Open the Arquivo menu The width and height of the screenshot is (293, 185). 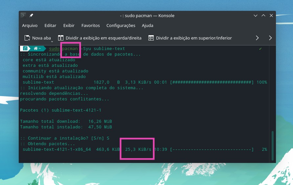30,25
